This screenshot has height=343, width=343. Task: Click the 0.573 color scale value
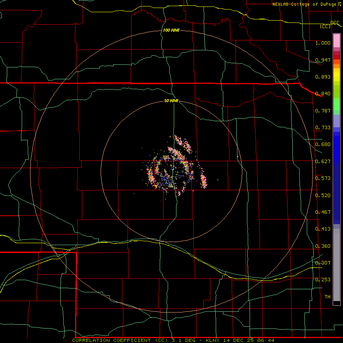click(x=323, y=178)
